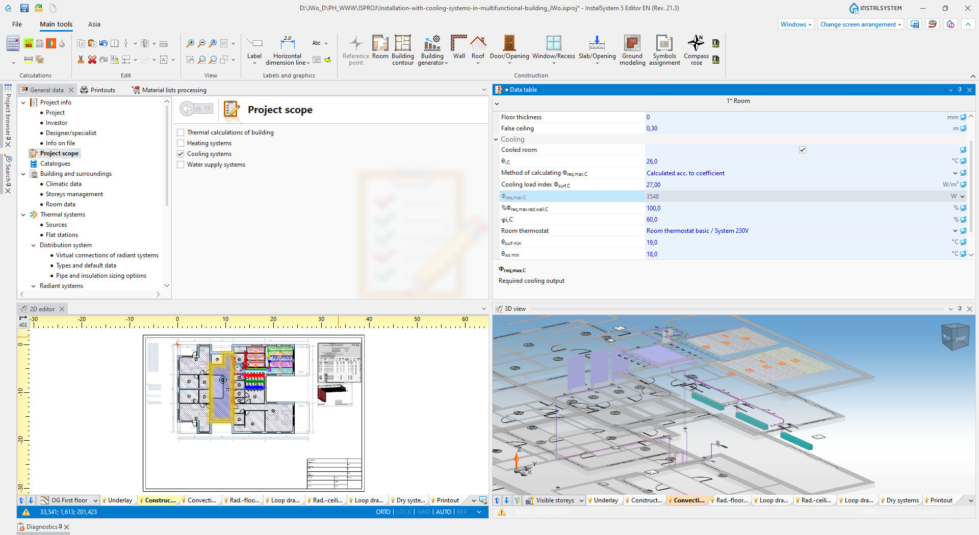Screen dimensions: 979x535
Task: Open the Building generator tool
Action: click(x=432, y=50)
